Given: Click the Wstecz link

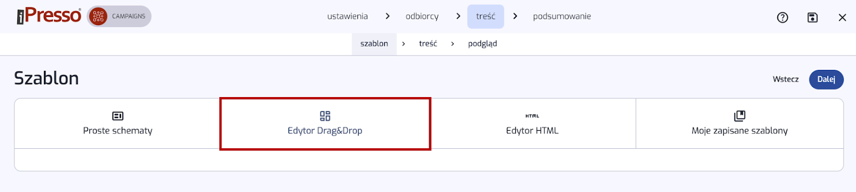Looking at the screenshot, I should click(x=785, y=79).
